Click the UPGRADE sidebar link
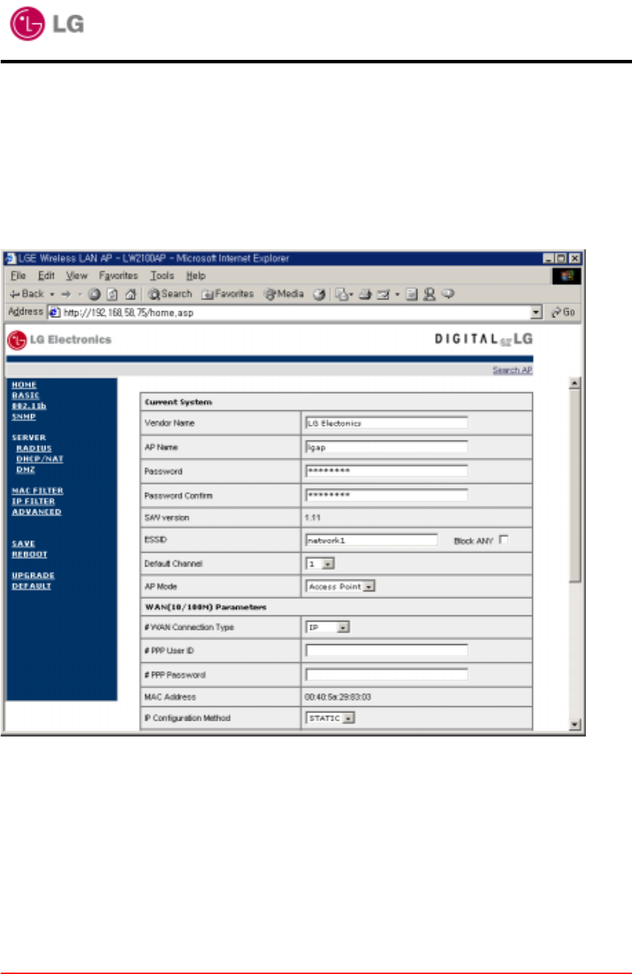 click(x=33, y=575)
